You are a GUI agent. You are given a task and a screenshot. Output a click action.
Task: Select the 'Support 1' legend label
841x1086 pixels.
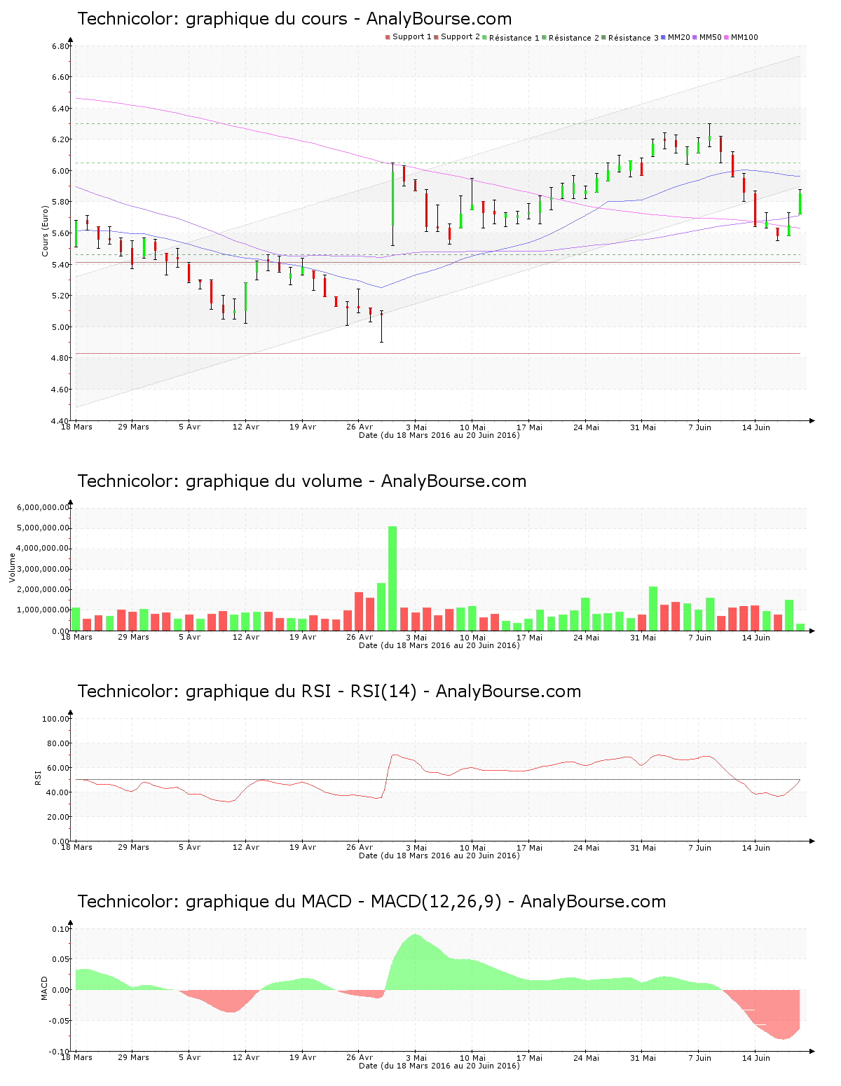pyautogui.click(x=412, y=37)
